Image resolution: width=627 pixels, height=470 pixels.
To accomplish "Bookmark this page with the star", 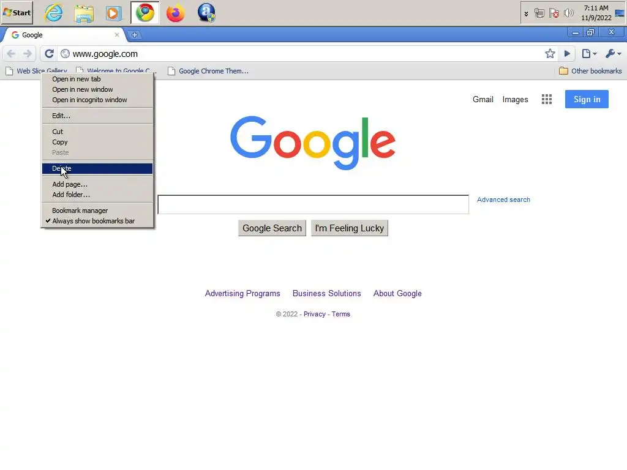I will (550, 54).
